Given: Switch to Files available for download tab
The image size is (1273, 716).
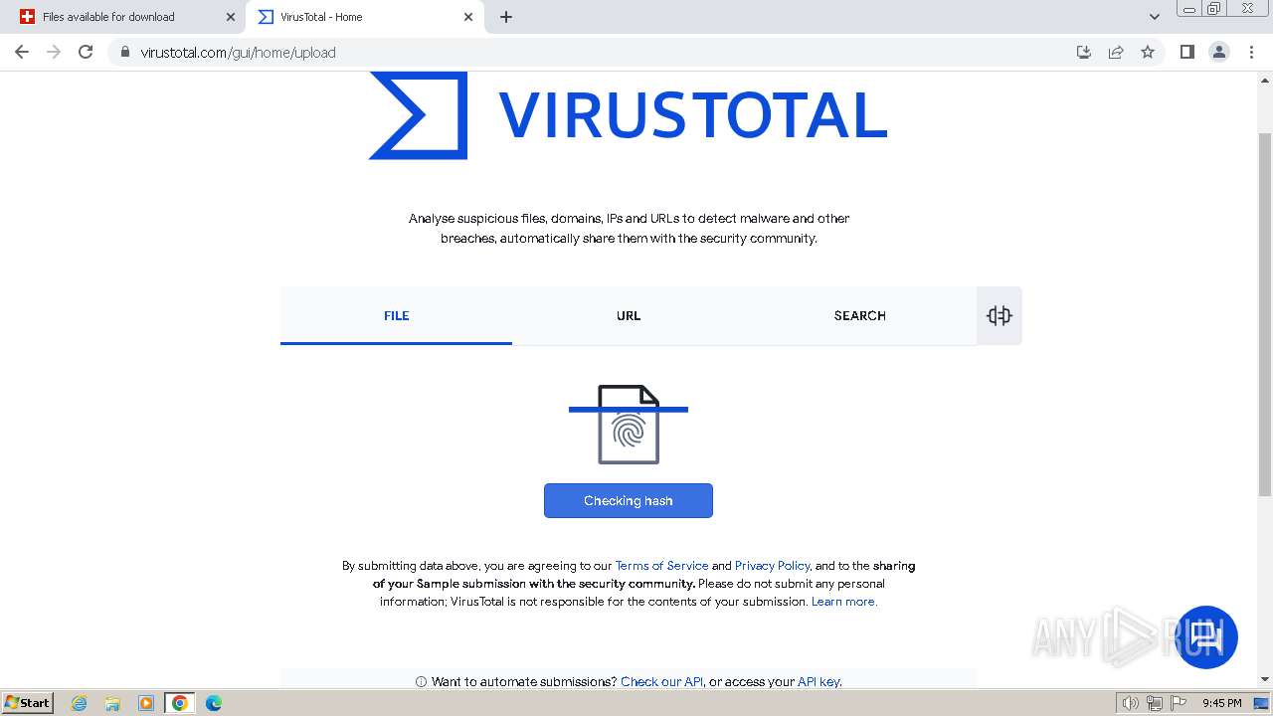Looking at the screenshot, I should pyautogui.click(x=125, y=17).
